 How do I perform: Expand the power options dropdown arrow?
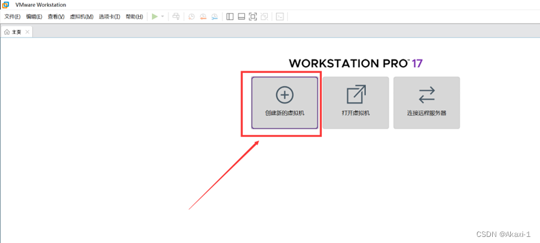pyautogui.click(x=162, y=16)
